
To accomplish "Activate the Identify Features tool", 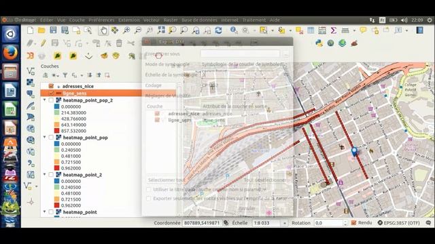I will pyautogui.click(x=234, y=30).
